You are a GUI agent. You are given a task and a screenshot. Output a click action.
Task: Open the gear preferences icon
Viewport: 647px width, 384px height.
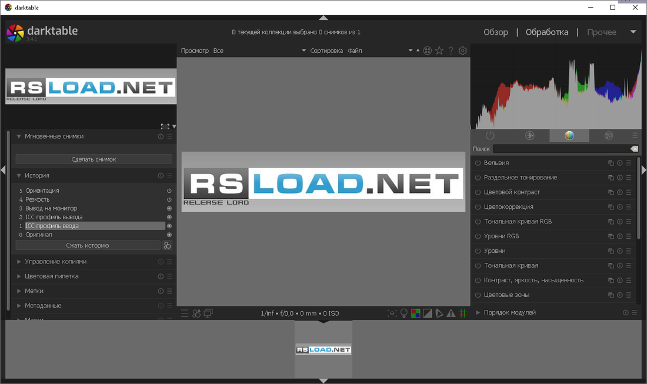(462, 51)
